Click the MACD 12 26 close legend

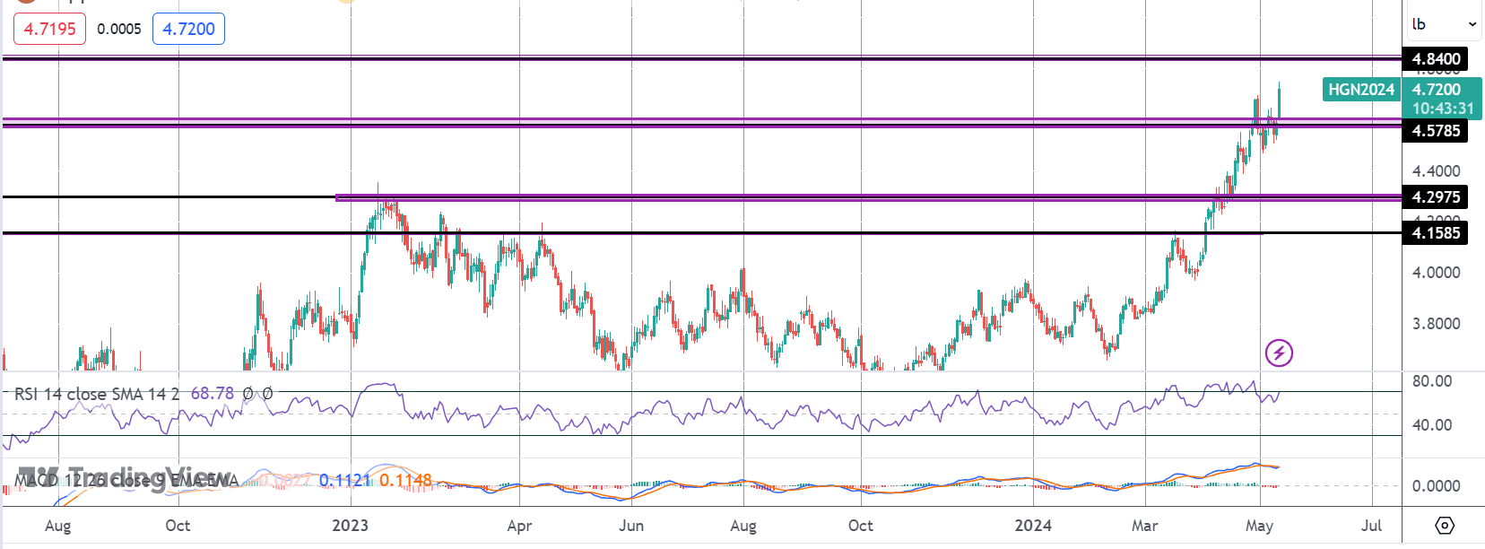pyautogui.click(x=126, y=481)
